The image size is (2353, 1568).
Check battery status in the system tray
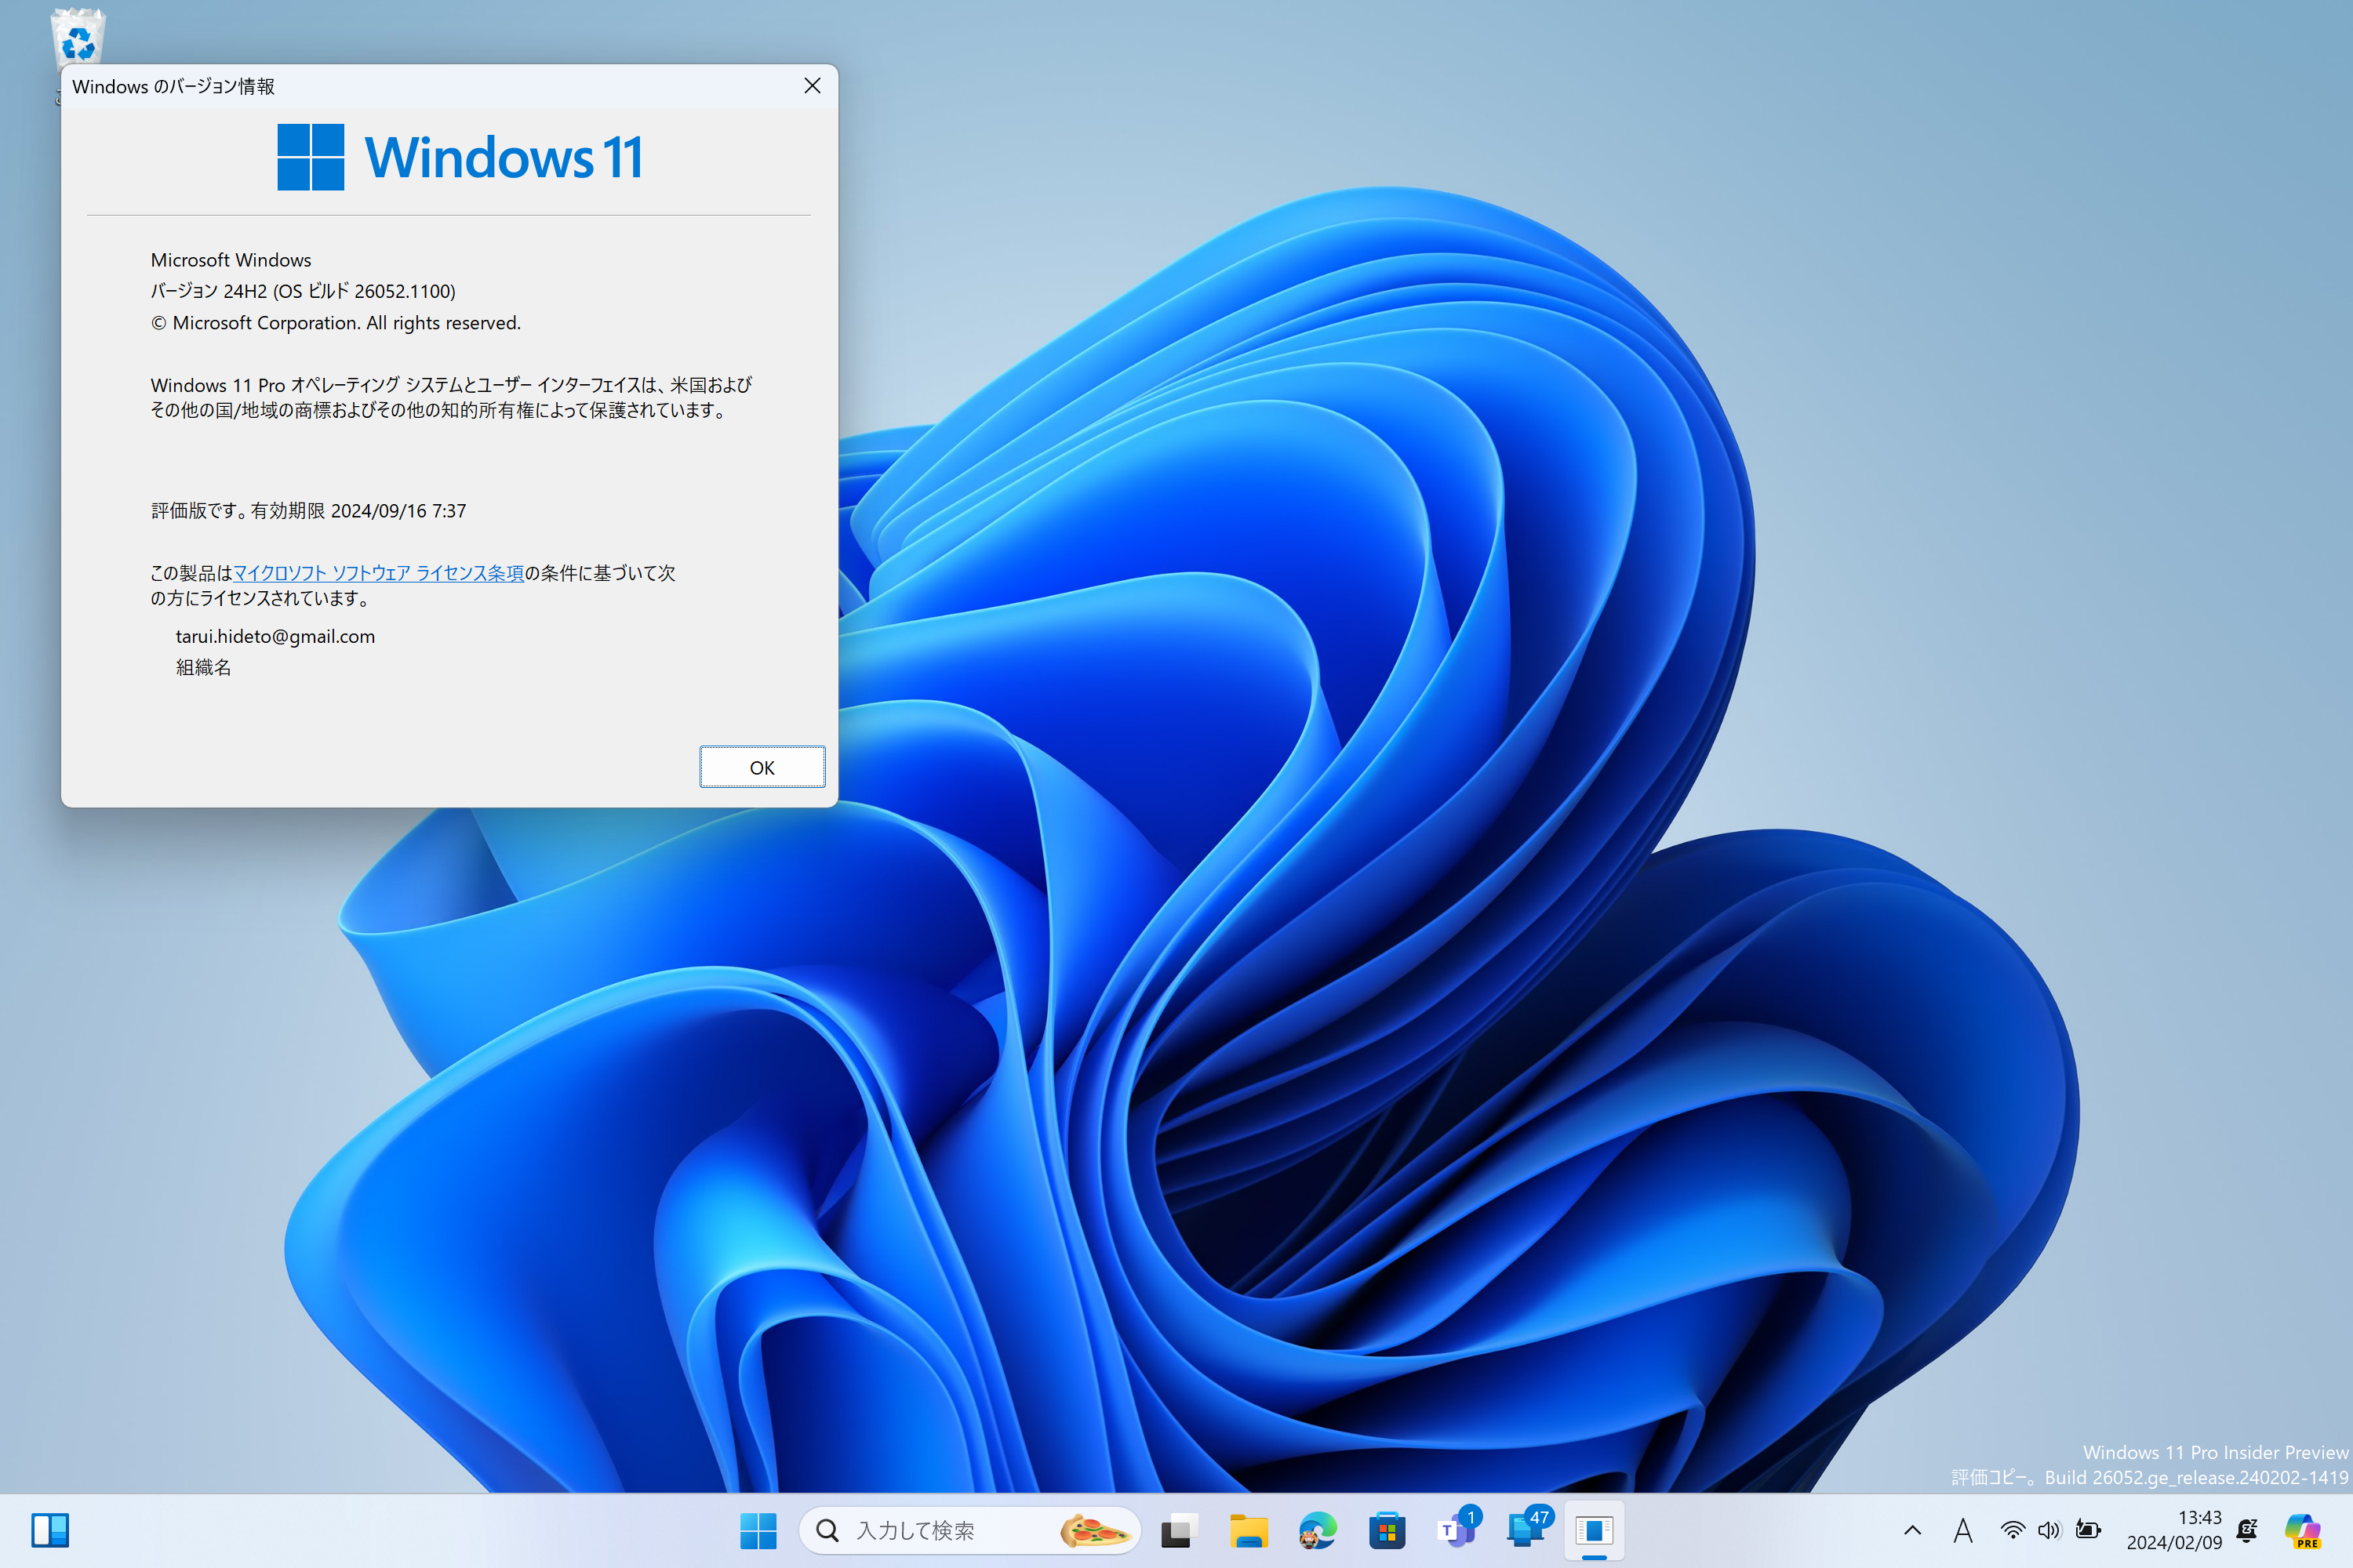pyautogui.click(x=2089, y=1530)
